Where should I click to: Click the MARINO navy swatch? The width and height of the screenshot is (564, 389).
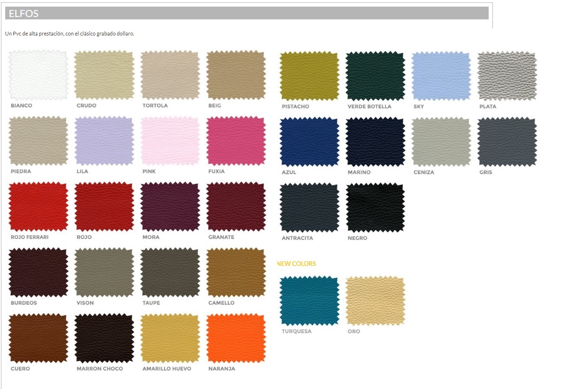click(x=375, y=142)
